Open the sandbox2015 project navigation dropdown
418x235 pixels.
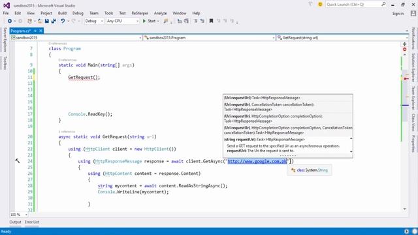tap(76, 38)
